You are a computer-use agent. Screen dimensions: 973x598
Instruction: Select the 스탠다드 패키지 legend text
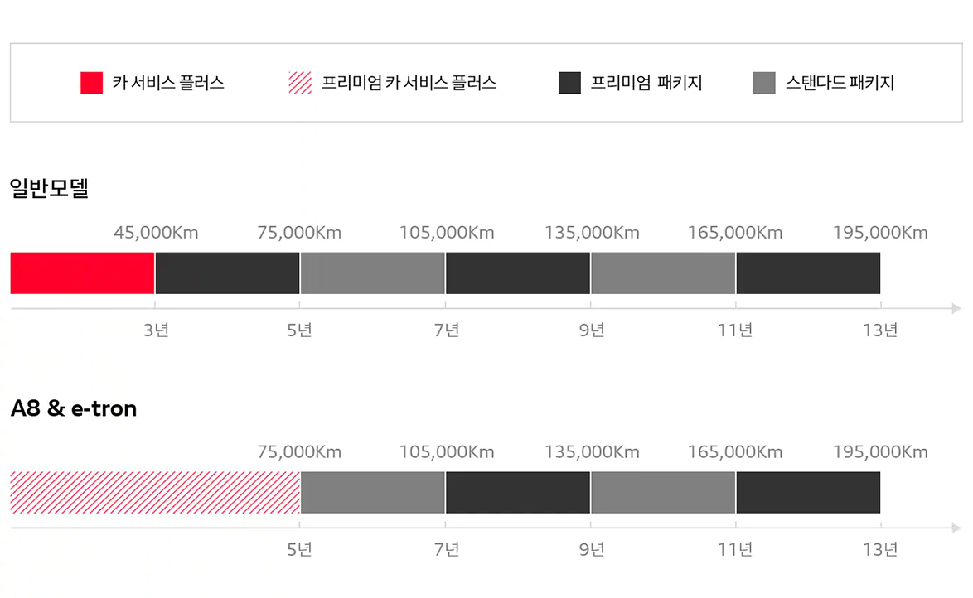[840, 83]
